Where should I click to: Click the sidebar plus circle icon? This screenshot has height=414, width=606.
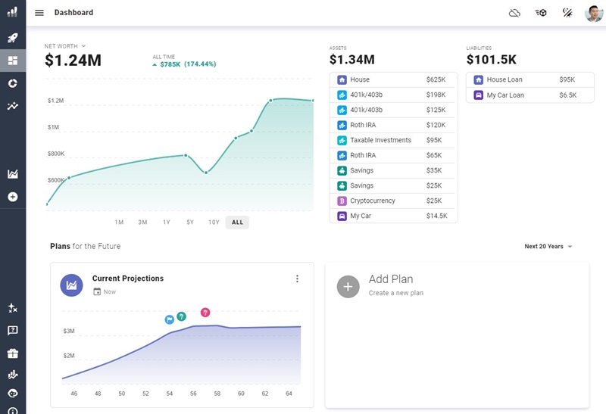click(13, 197)
